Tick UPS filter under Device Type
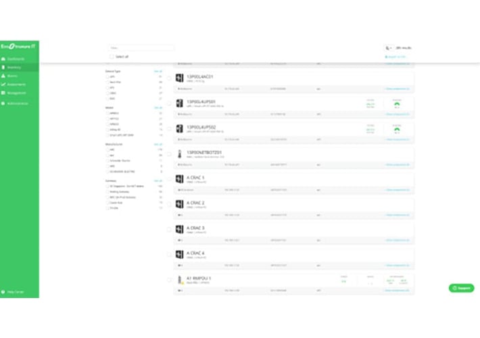Screen dimensions: 480x338 107,77
